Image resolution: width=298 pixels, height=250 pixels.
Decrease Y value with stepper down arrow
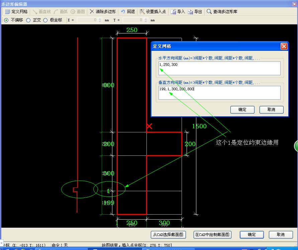click(x=146, y=21)
